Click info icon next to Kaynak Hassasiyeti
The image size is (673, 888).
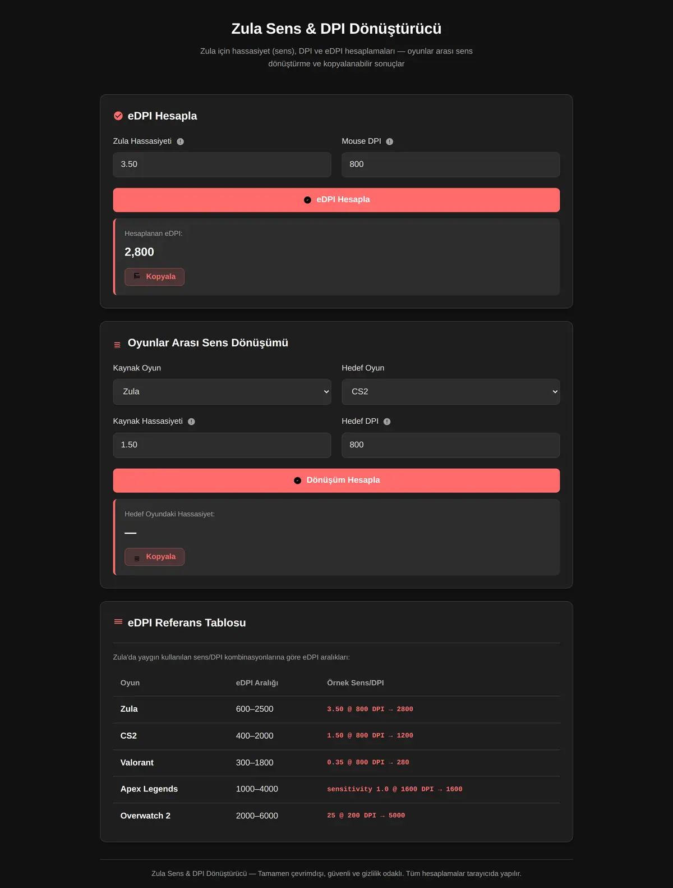click(191, 422)
